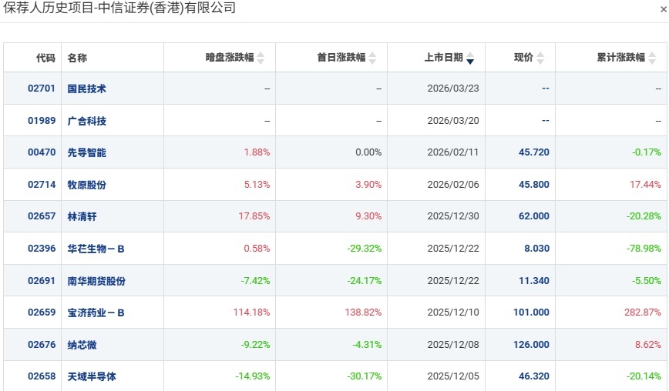Select stock code 01989
Screen dimensions: 669x391
coord(42,121)
